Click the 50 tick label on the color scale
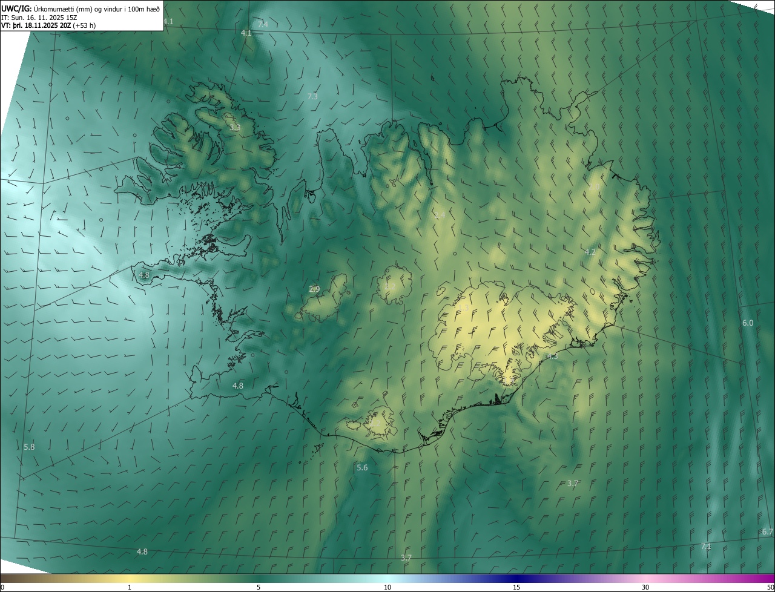775x592 pixels. tap(770, 587)
